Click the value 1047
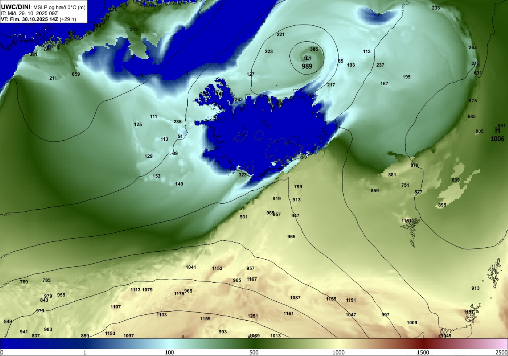508x356 pixels. pyautogui.click(x=351, y=315)
